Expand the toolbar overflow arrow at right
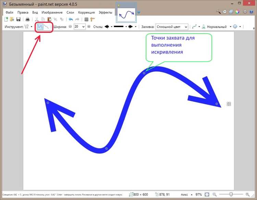 [254, 29]
